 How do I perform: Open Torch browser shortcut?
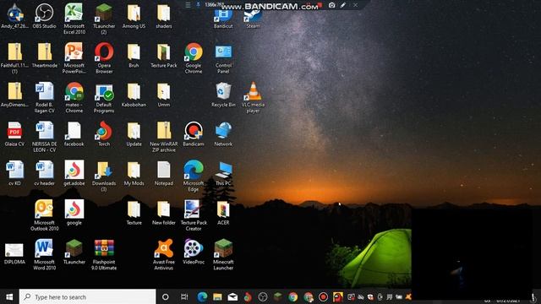click(104, 134)
